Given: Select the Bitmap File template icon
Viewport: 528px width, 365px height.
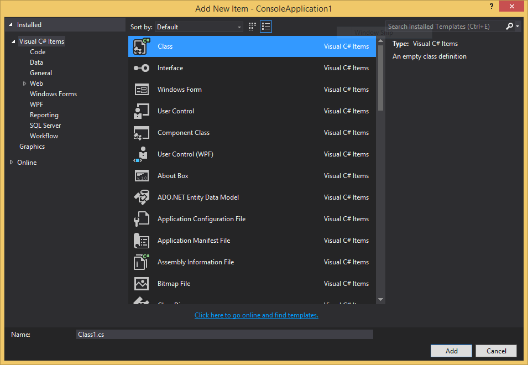Looking at the screenshot, I should click(x=142, y=284).
